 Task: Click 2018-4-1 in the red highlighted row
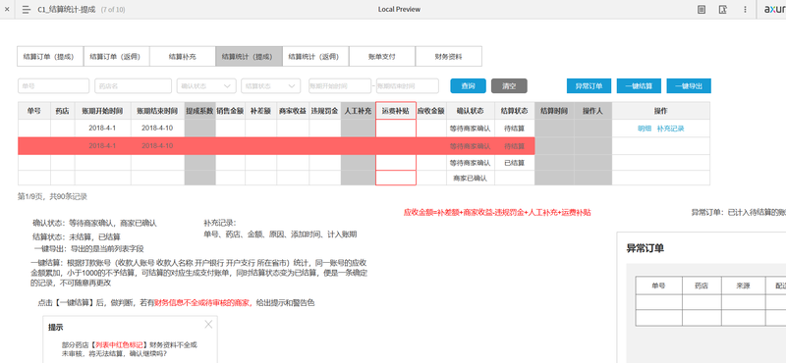(x=102, y=146)
